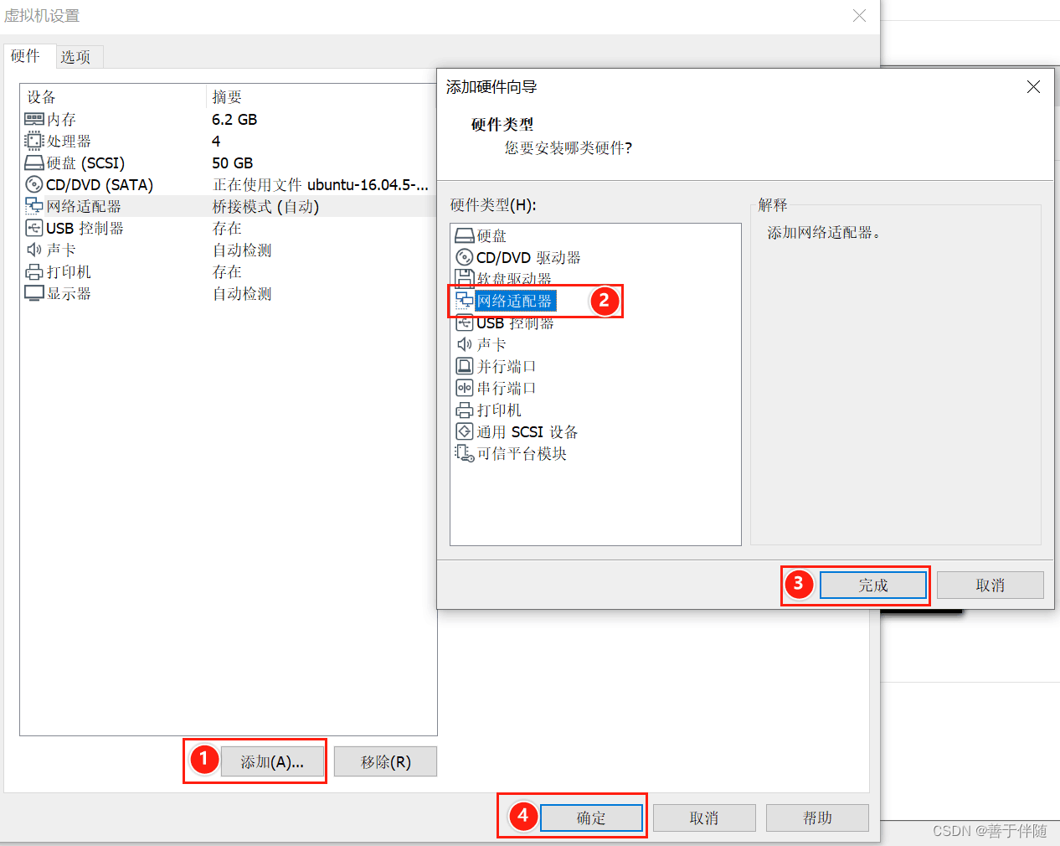Click 确定 (OK) in the VM settings window
Image resolution: width=1060 pixels, height=846 pixels.
591,818
